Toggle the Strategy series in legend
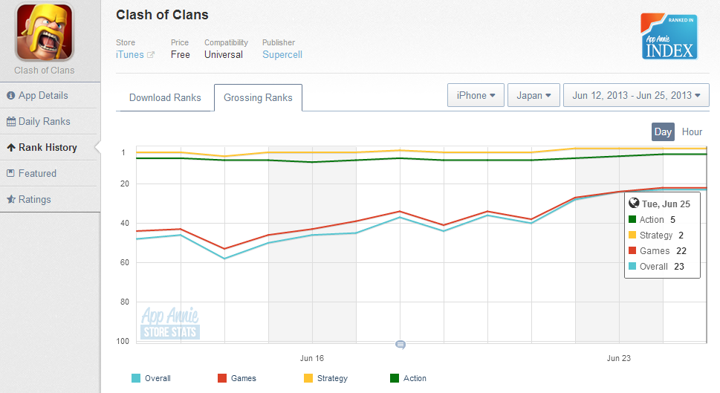Image resolution: width=720 pixels, height=393 pixels. 326,378
